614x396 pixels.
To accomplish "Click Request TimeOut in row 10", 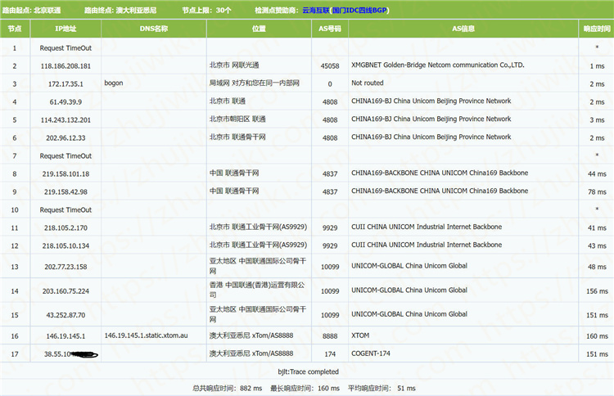I will pyautogui.click(x=65, y=210).
